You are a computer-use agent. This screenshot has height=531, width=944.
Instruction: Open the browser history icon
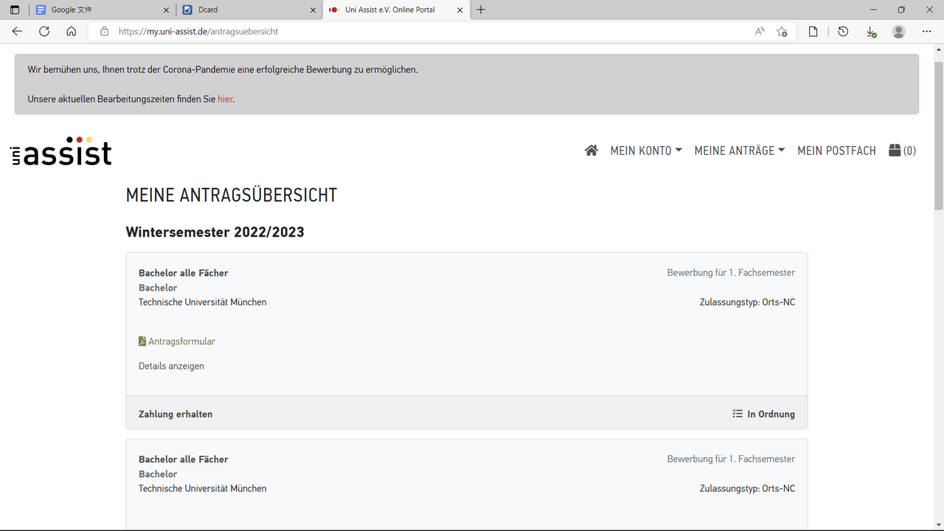click(843, 31)
